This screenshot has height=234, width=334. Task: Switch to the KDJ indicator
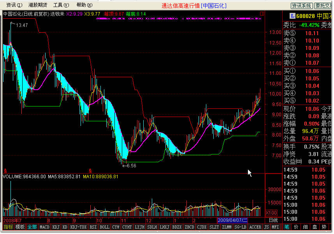[x=56, y=227]
